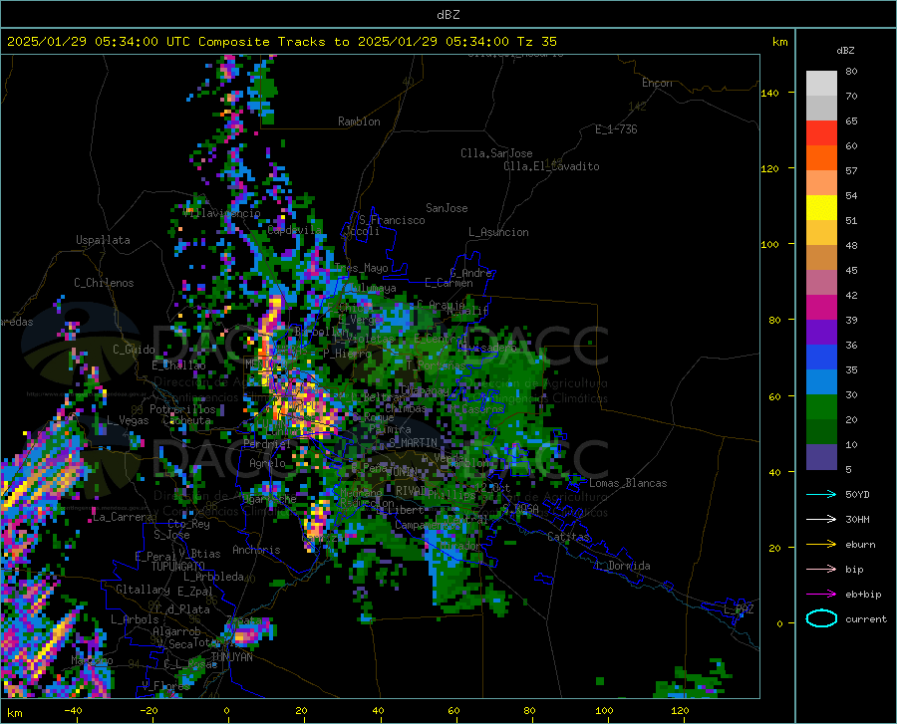Click the Encon map label
This screenshot has width=897, height=724.
click(657, 83)
